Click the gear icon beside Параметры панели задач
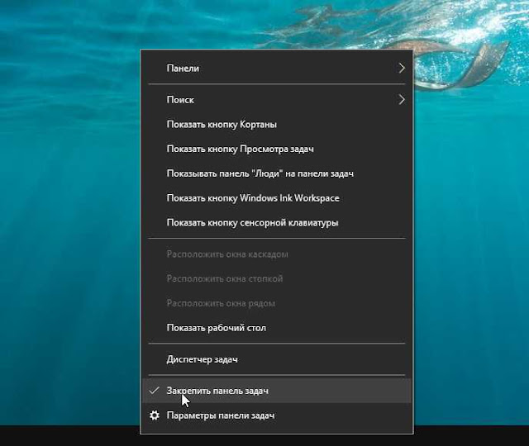 click(x=155, y=415)
